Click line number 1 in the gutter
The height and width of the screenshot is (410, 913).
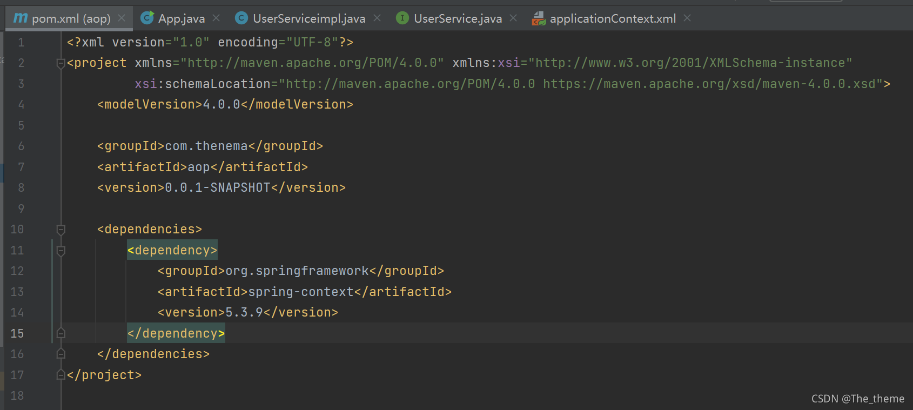pyautogui.click(x=21, y=43)
